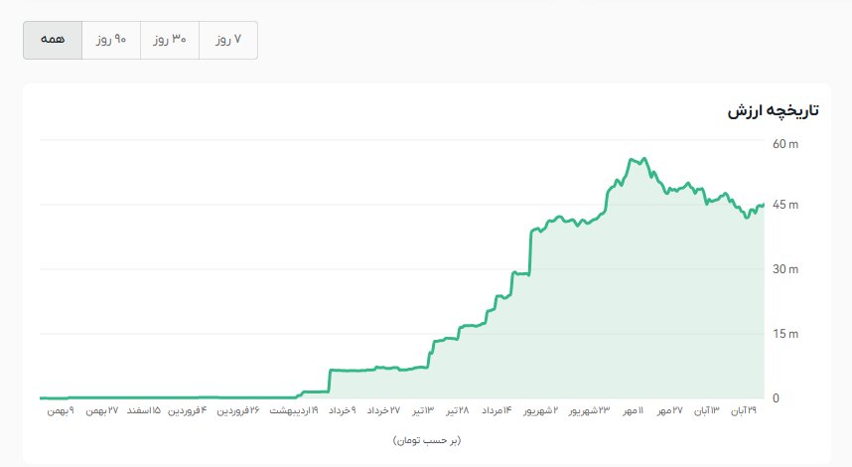
Task: Click the ۱۹ اردیبهشت date label
Action: coord(290,410)
